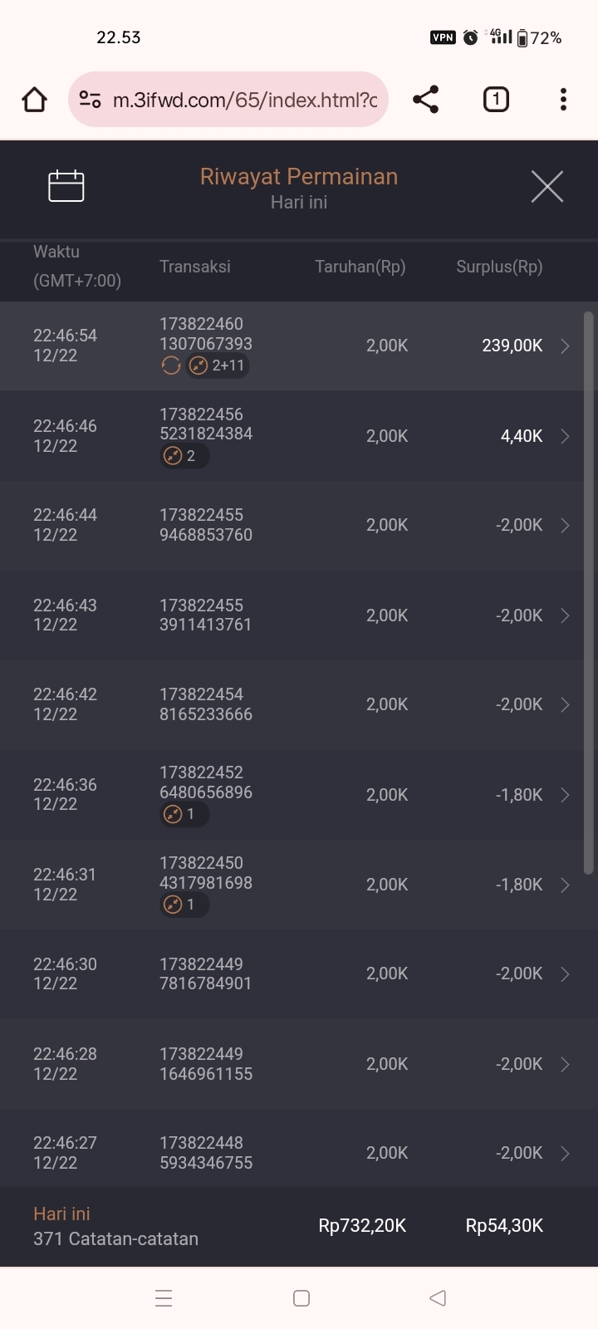Tap the Android recent apps menu button
The height and width of the screenshot is (1329, 598).
(164, 1298)
